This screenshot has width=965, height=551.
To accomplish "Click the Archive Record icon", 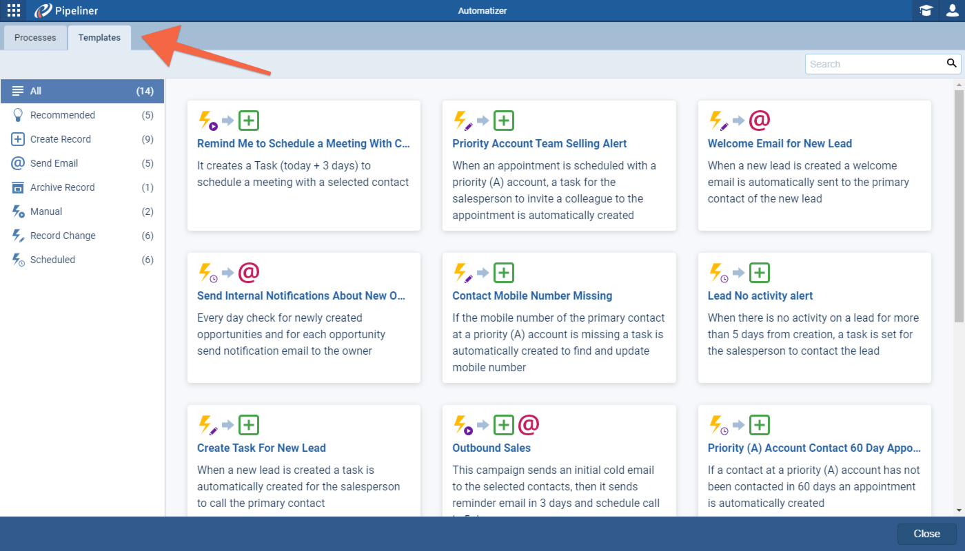I will (x=17, y=187).
